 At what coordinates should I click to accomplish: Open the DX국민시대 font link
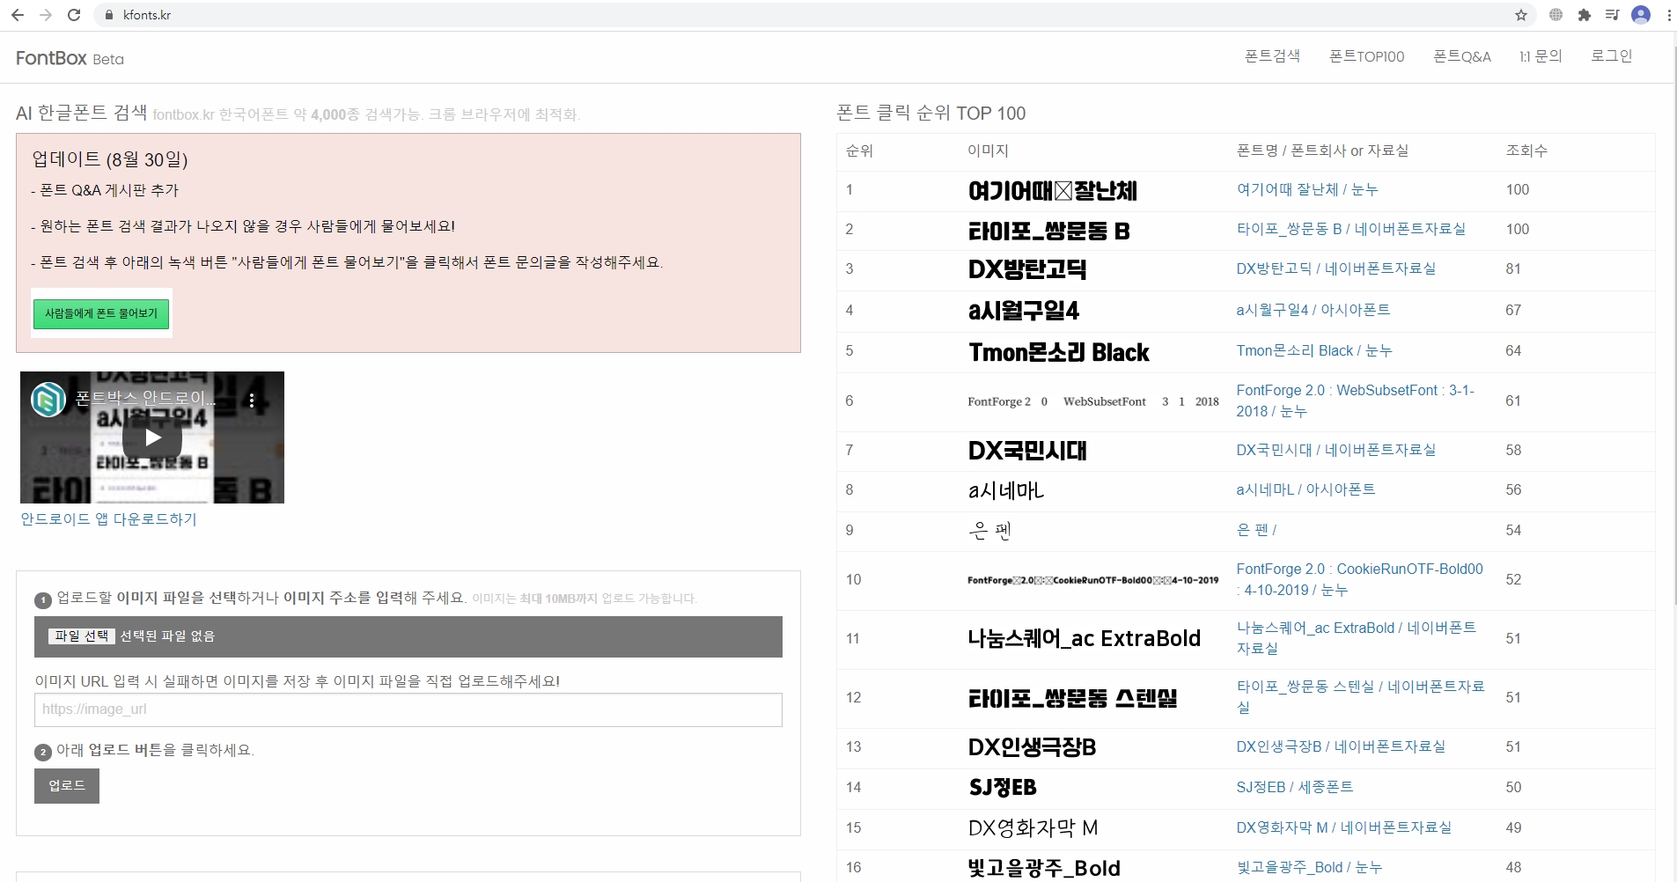click(x=1335, y=450)
